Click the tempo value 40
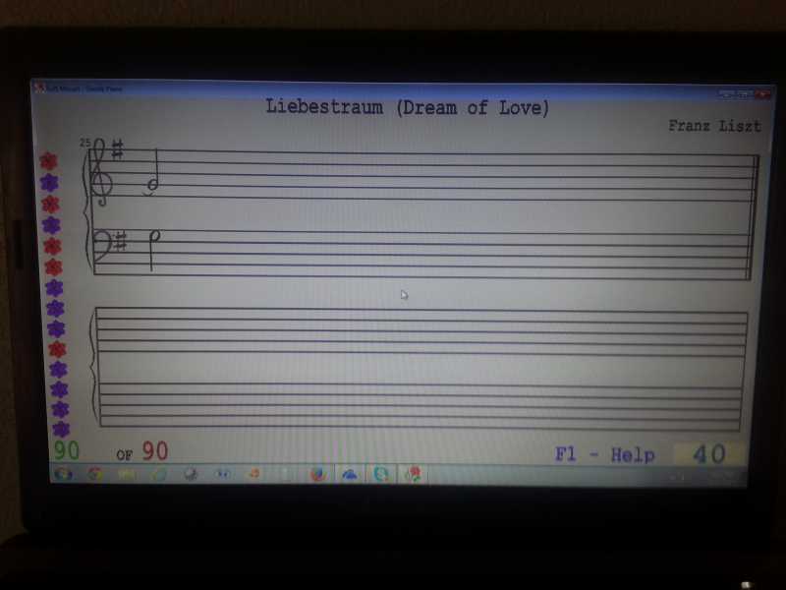Viewport: 786px width, 590px height. click(708, 454)
